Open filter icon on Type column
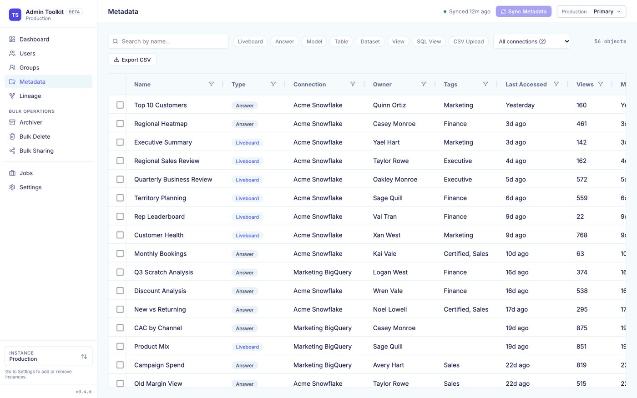Image resolution: width=637 pixels, height=398 pixels. point(273,84)
